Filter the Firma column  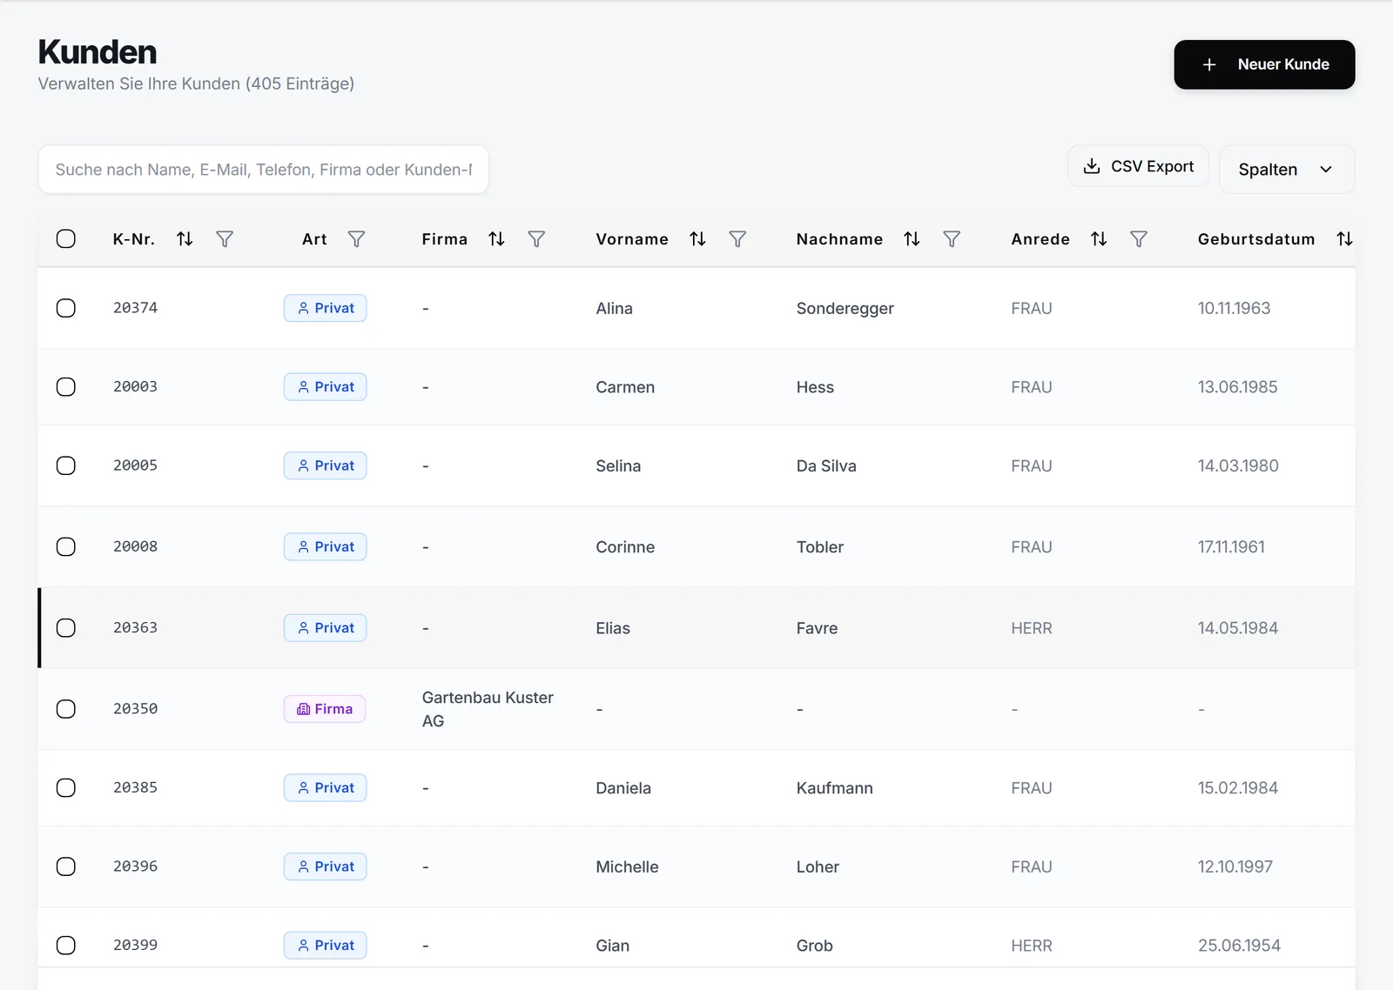[536, 238]
